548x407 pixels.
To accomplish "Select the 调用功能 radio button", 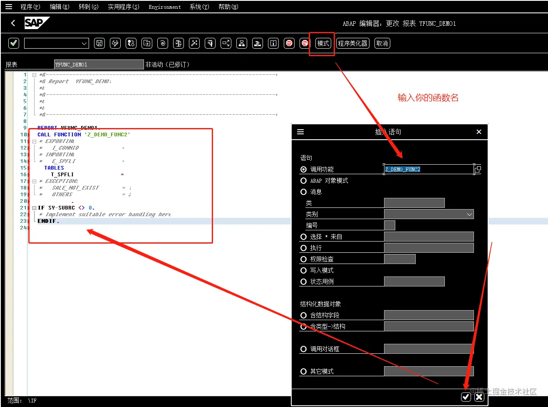I will [x=303, y=169].
